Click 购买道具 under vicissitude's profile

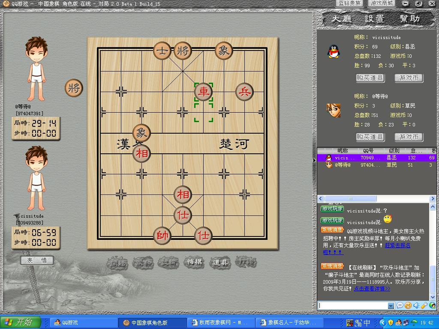[x=370, y=78]
